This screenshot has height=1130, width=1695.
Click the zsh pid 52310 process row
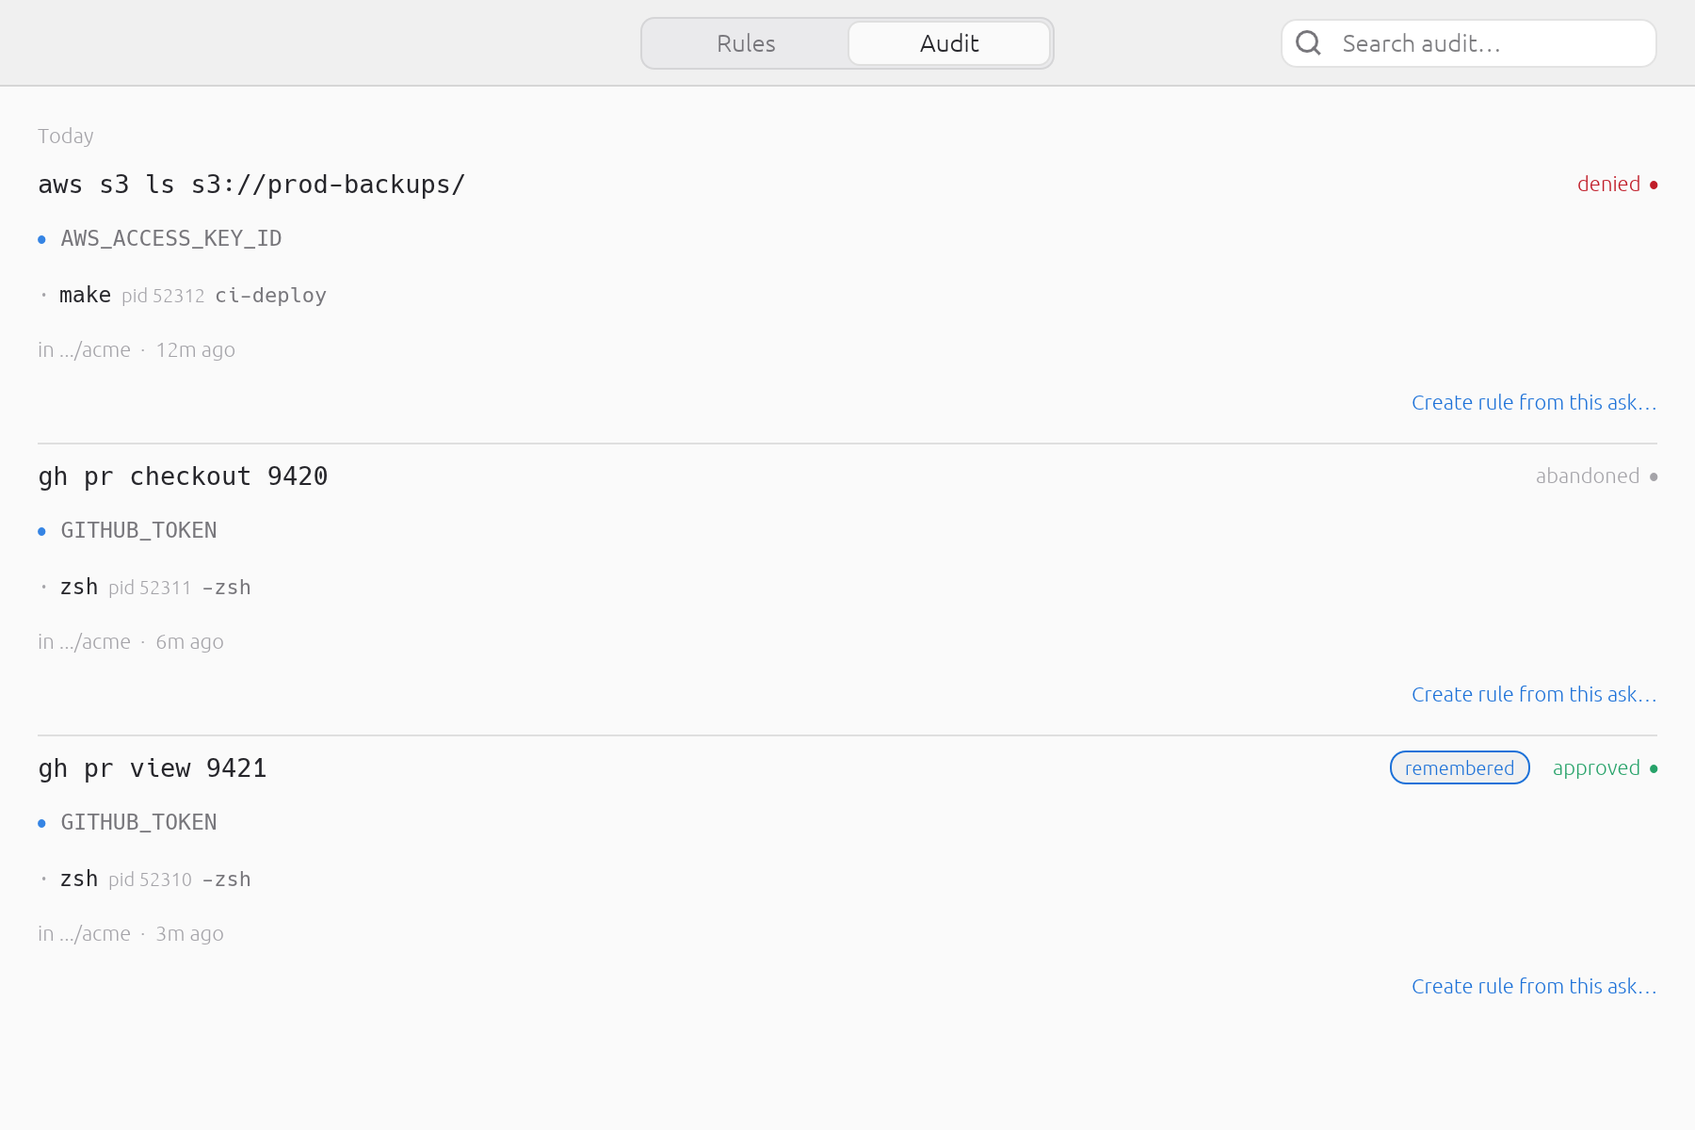click(145, 880)
